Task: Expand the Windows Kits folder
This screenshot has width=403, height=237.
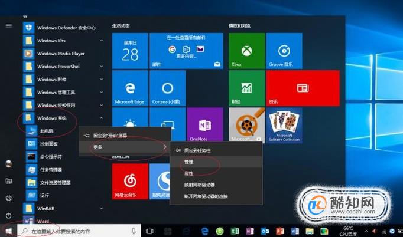Action: 101,41
